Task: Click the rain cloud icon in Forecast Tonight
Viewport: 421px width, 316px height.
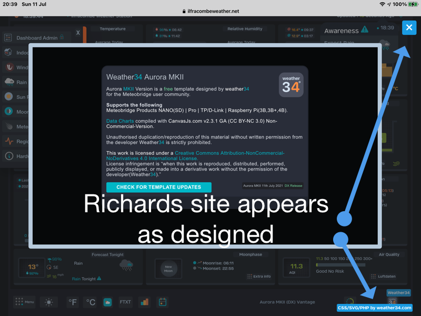Action: pos(126,265)
